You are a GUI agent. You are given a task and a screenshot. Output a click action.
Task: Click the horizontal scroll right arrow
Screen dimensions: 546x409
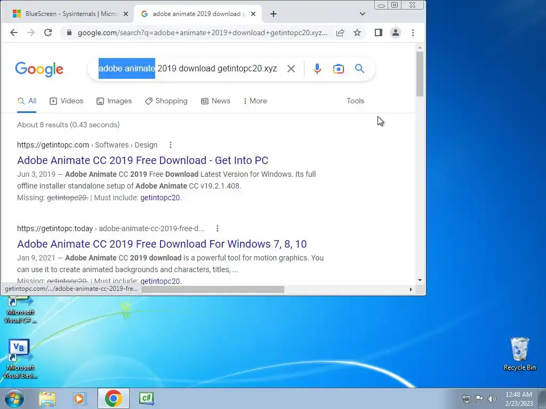411,289
